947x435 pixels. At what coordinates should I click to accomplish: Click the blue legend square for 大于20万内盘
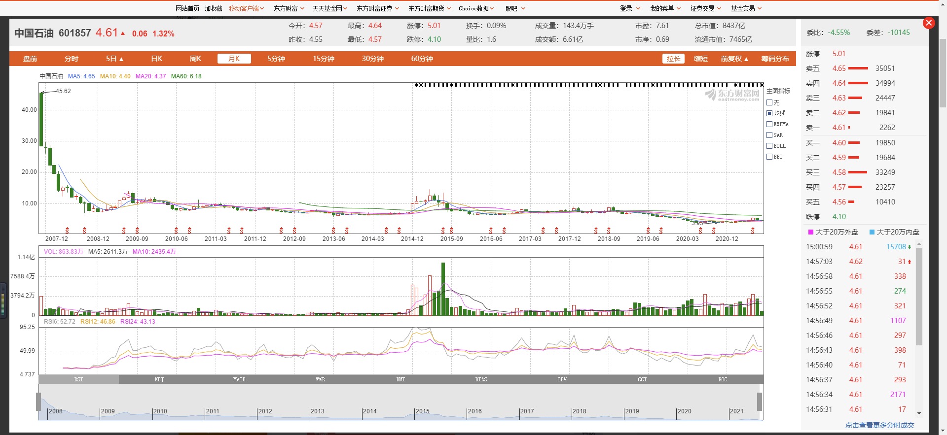point(872,232)
